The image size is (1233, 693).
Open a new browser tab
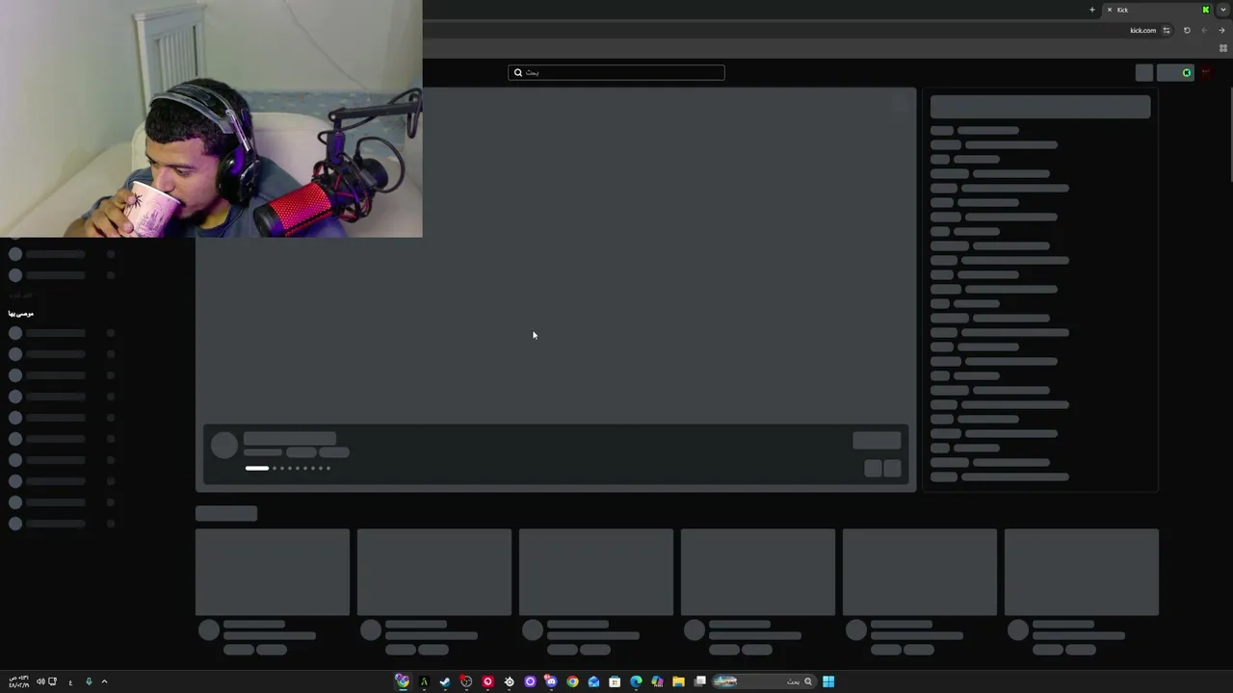point(1092,10)
